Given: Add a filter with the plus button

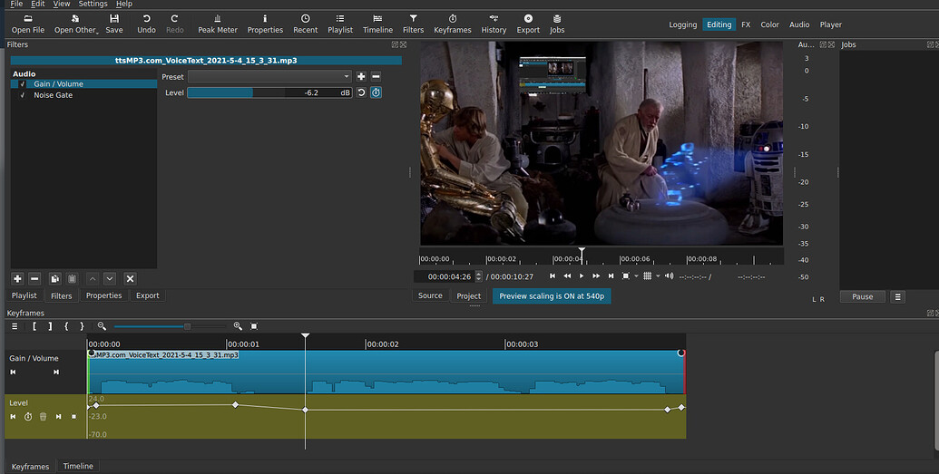Looking at the screenshot, I should coord(17,279).
